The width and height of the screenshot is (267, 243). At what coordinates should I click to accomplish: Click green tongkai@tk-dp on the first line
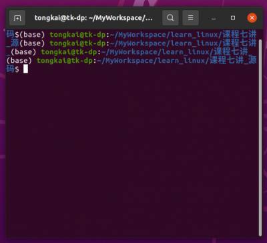77,35
